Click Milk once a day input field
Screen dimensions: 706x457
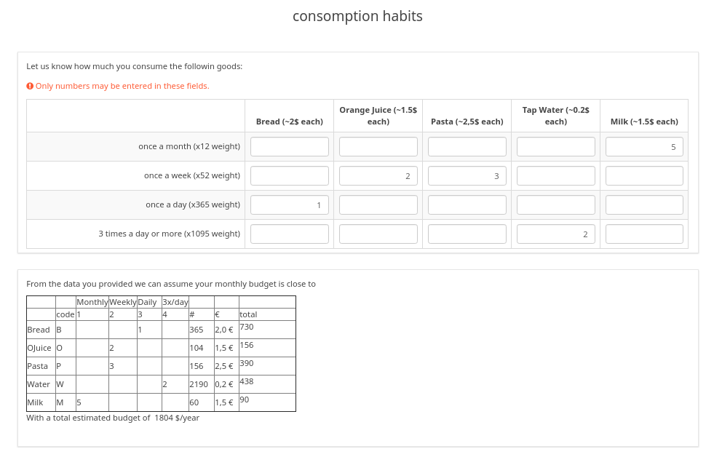[x=644, y=204]
